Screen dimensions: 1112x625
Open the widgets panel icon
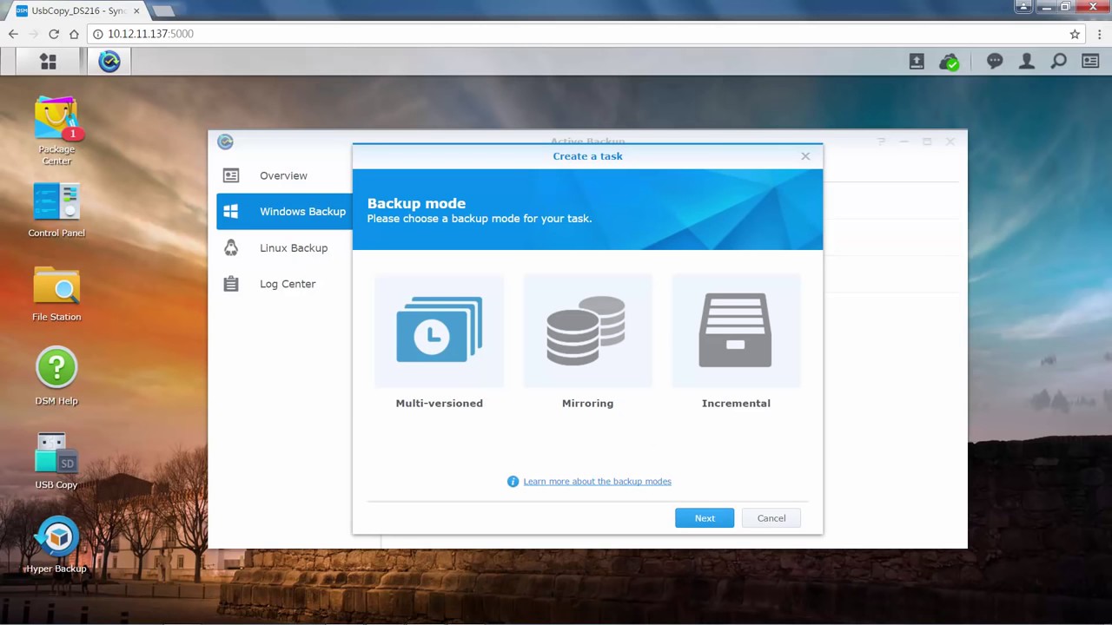click(1090, 62)
